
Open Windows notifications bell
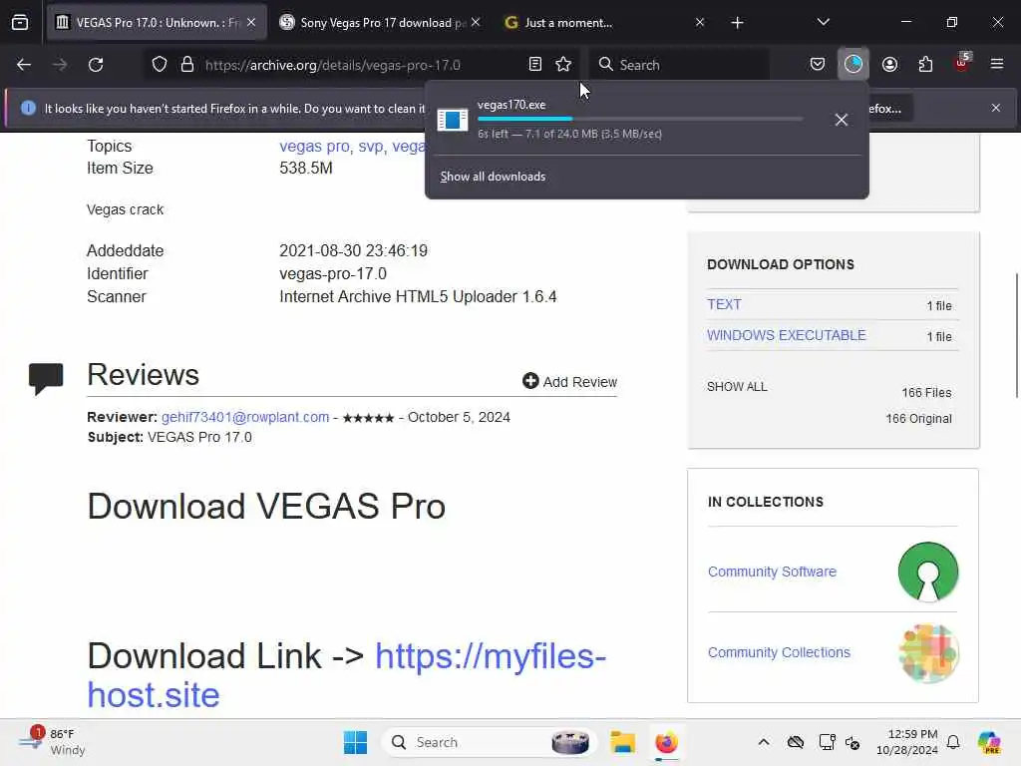click(x=953, y=742)
